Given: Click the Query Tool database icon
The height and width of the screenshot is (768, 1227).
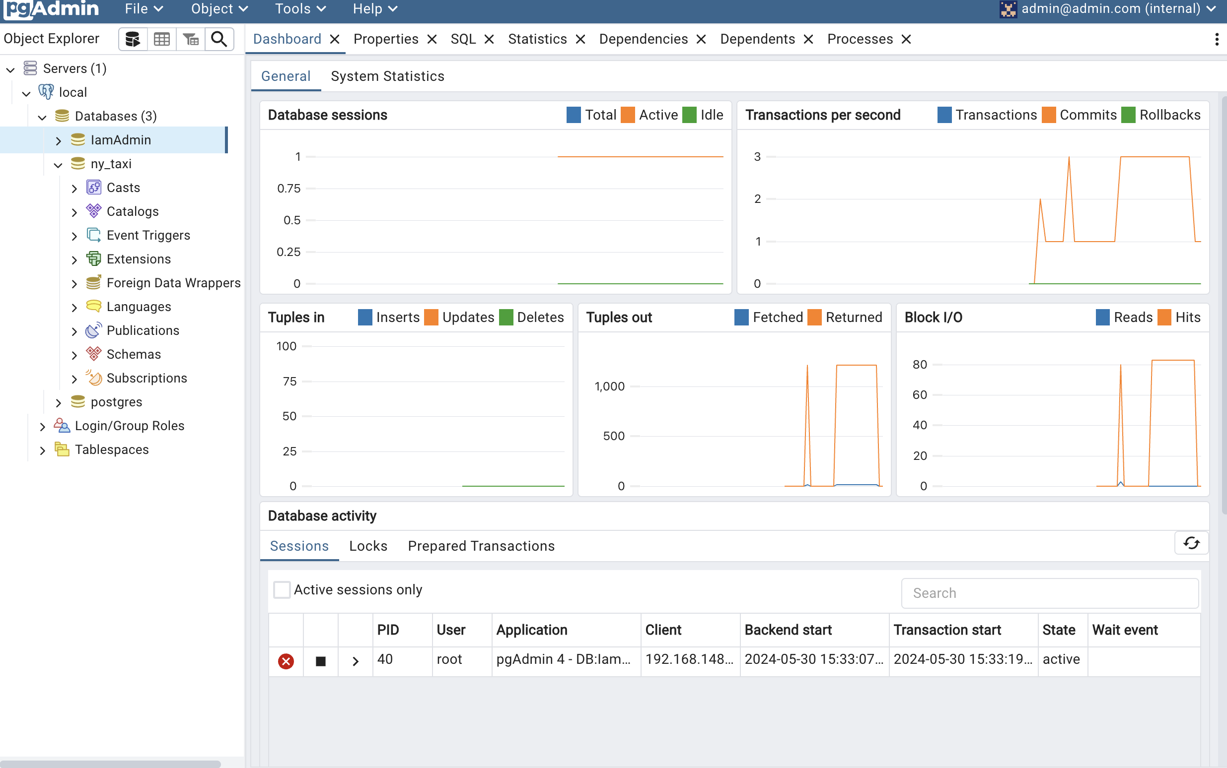Looking at the screenshot, I should point(133,39).
